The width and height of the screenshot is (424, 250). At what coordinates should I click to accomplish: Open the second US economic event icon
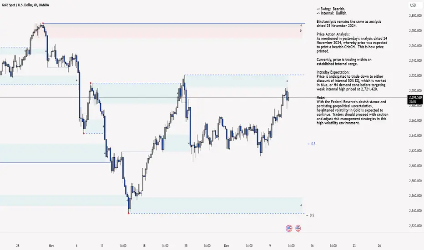coord(298,228)
